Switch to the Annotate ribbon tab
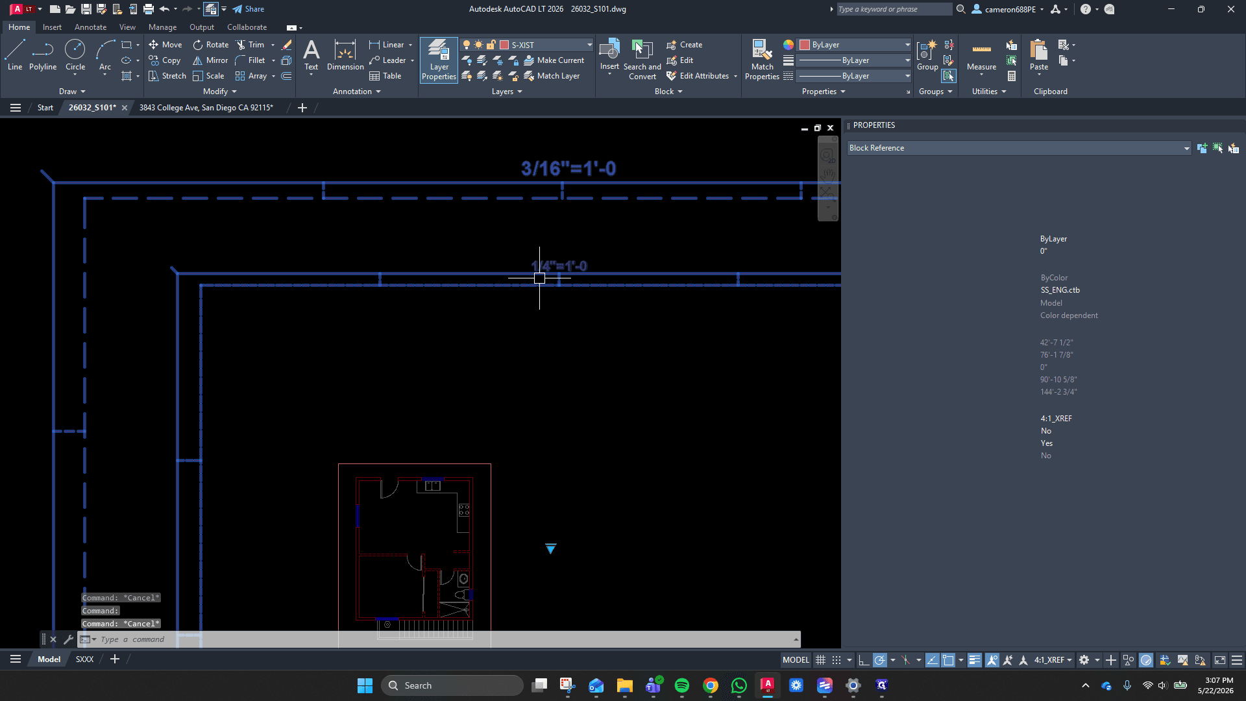The width and height of the screenshot is (1246, 701). 90,27
